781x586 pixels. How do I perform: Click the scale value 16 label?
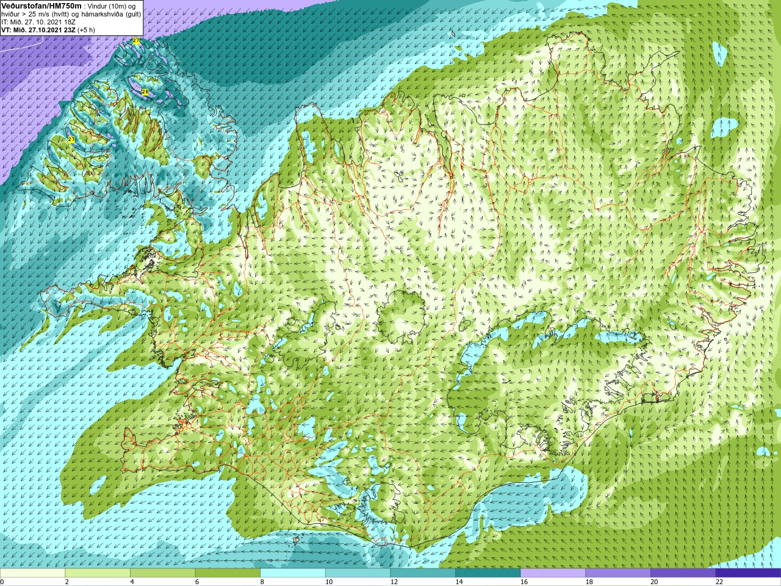pyautogui.click(x=524, y=582)
